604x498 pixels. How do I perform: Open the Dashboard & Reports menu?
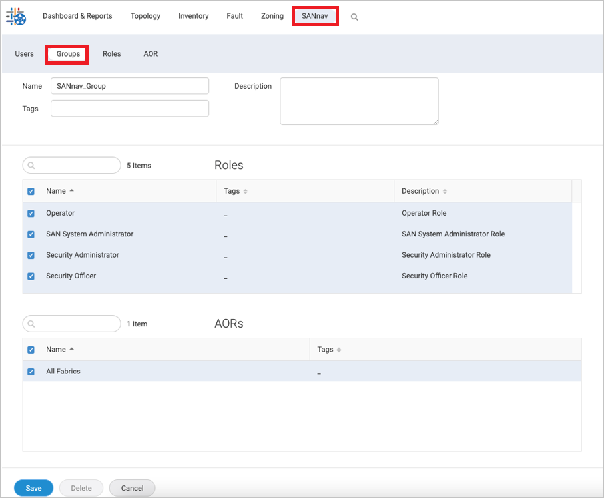pos(77,16)
